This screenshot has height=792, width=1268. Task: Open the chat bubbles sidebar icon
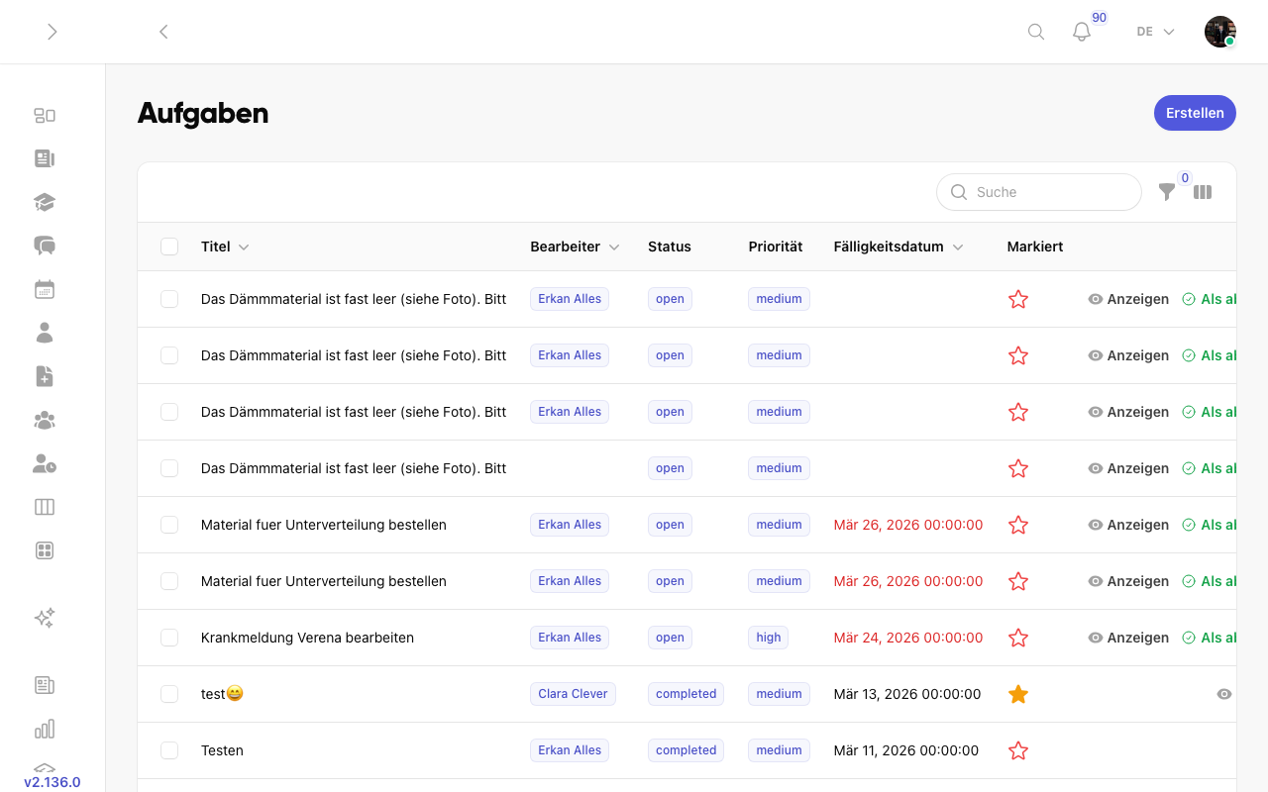tap(45, 246)
